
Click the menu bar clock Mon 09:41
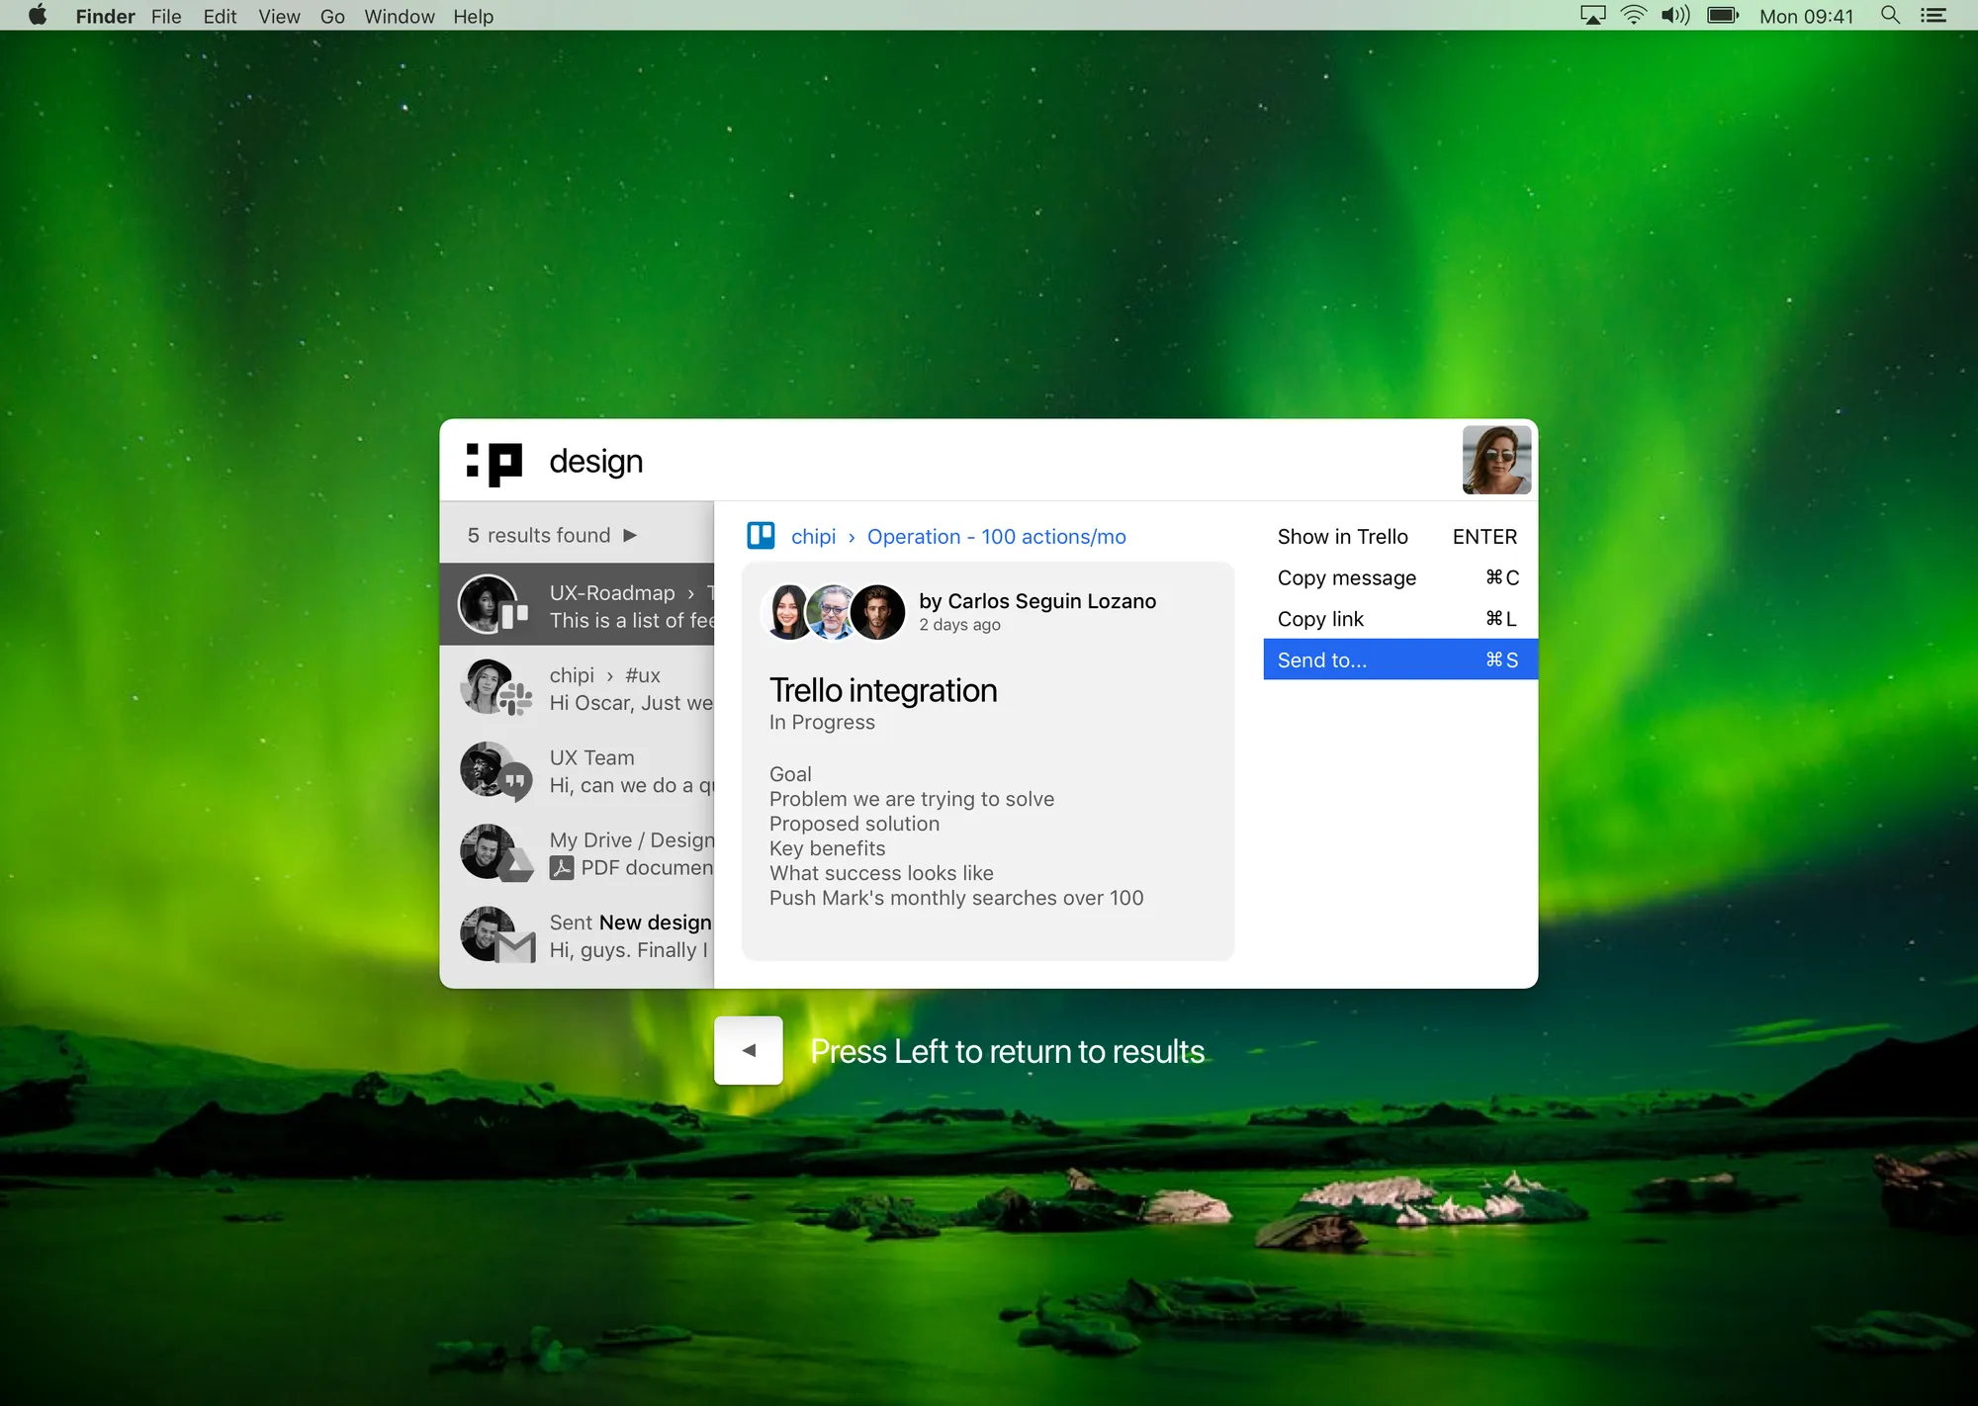[x=1806, y=16]
